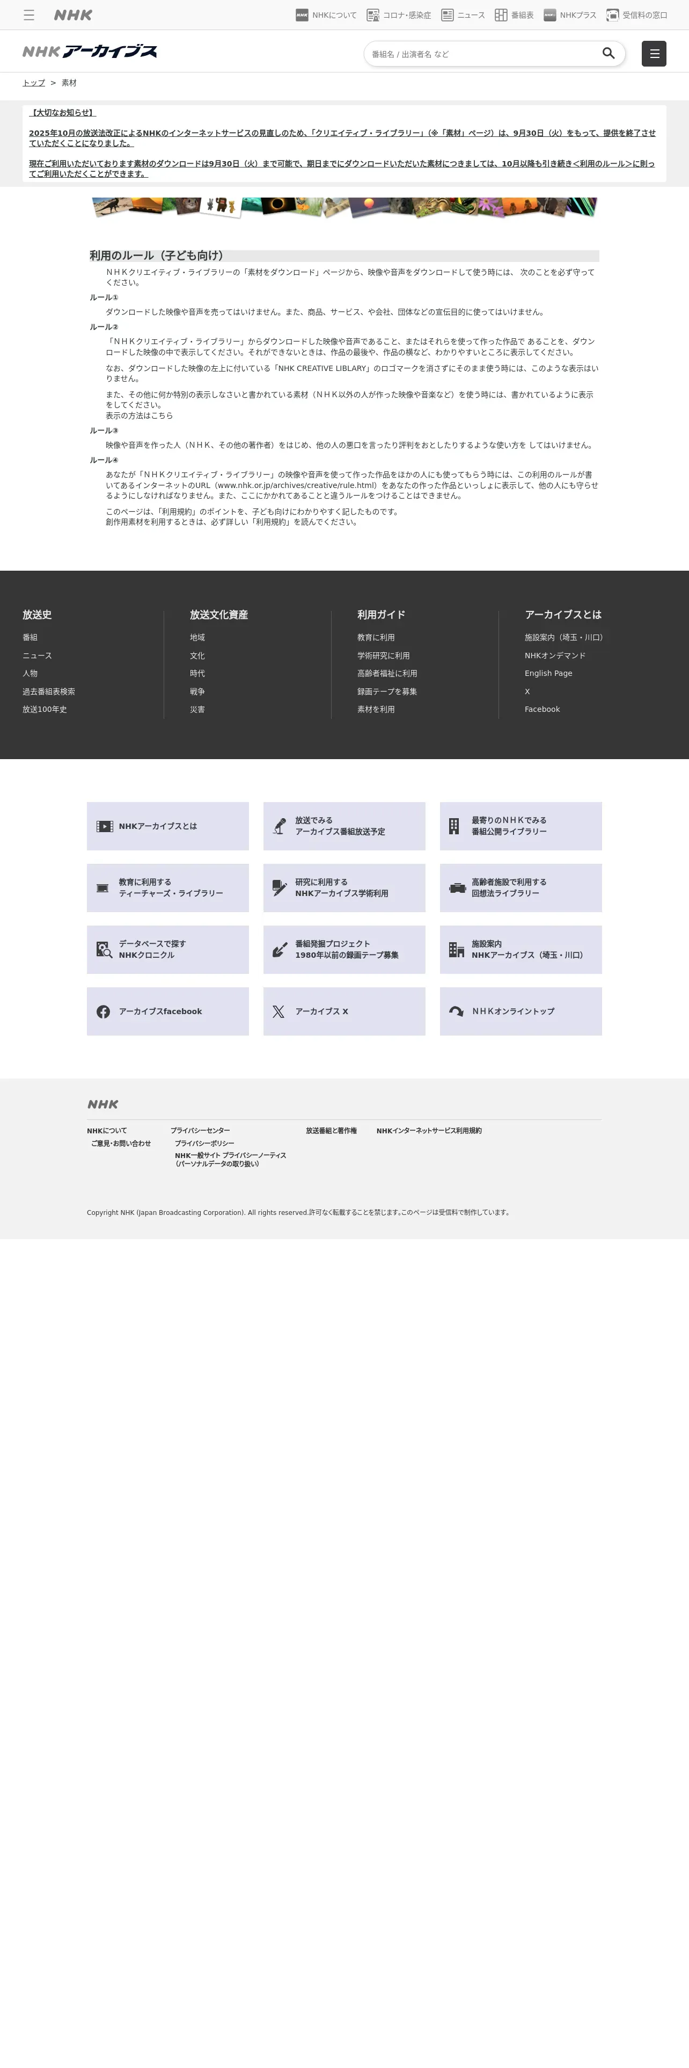The height and width of the screenshot is (2068, 689).
Task: Open 災害 footer link
Action: pyautogui.click(x=197, y=710)
